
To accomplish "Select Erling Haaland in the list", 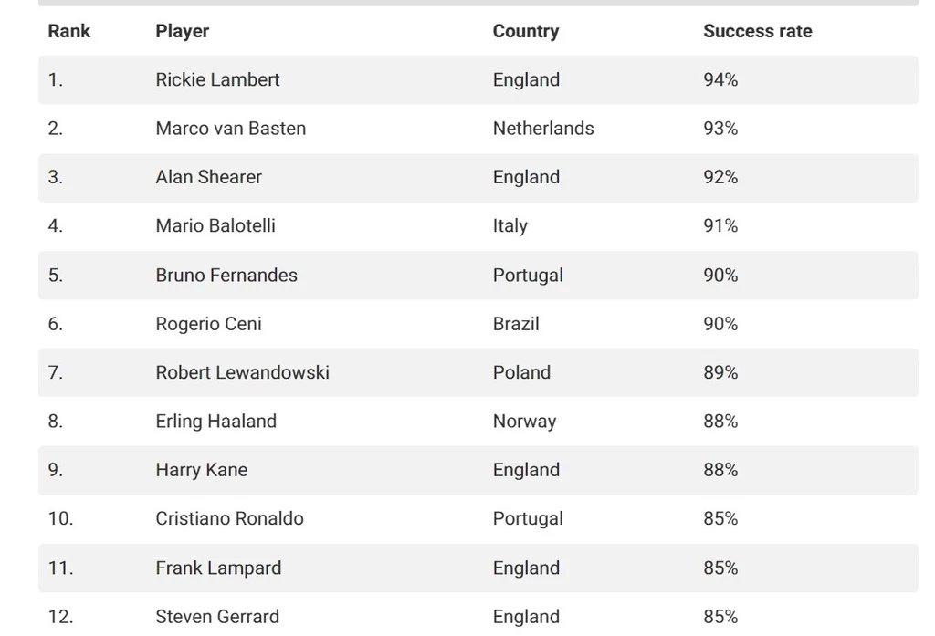I will coord(215,422).
